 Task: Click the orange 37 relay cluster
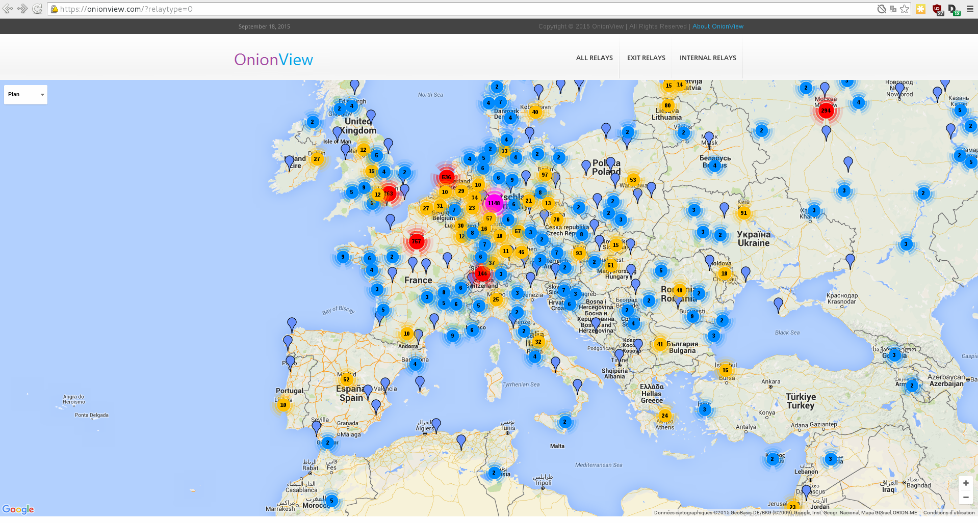[x=492, y=263]
